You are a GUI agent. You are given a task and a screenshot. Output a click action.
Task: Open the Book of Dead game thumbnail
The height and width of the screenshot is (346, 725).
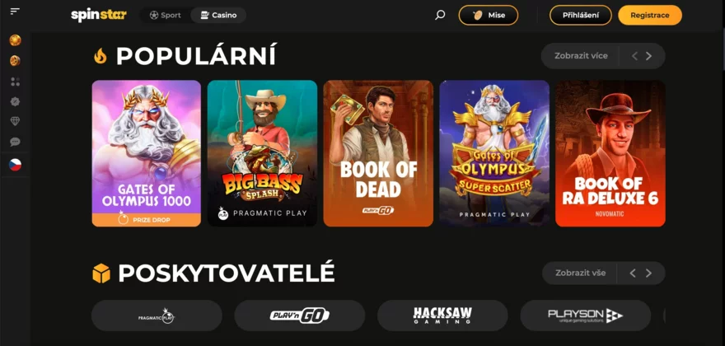378,153
